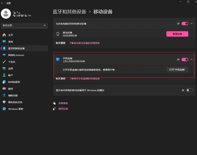Click the Phone Link (手机连接) app icon
Image resolution: width=197 pixels, height=155 pixels.
(58, 59)
